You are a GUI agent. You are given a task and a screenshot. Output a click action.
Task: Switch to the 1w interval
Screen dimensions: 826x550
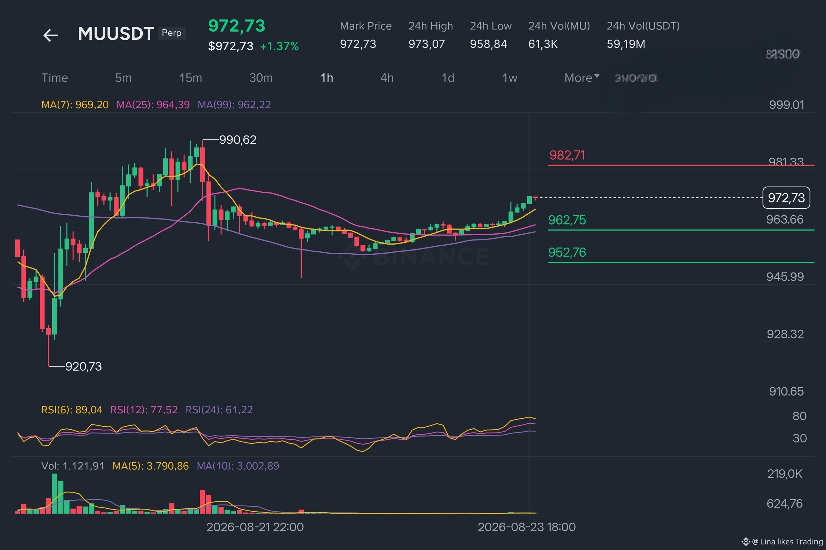(510, 77)
